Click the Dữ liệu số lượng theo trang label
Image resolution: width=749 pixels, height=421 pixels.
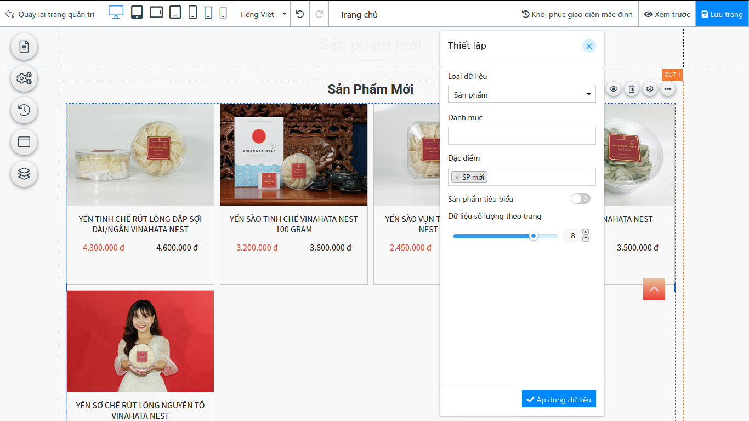point(495,216)
